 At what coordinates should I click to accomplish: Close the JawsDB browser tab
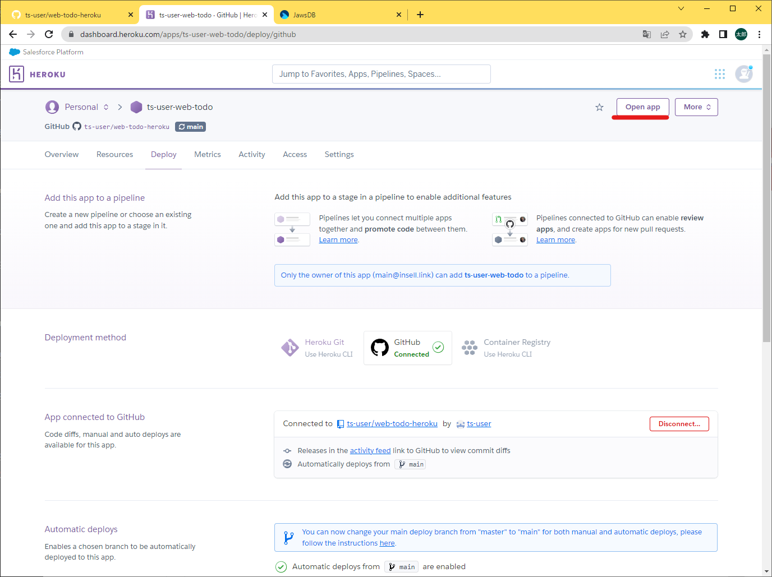click(399, 15)
